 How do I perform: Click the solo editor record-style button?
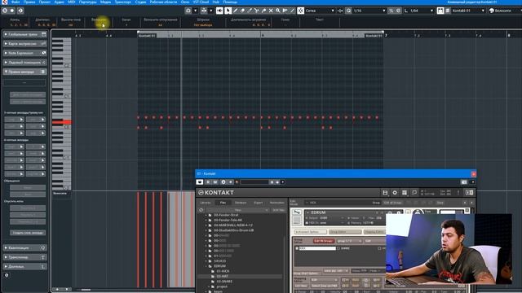[x=12, y=11]
